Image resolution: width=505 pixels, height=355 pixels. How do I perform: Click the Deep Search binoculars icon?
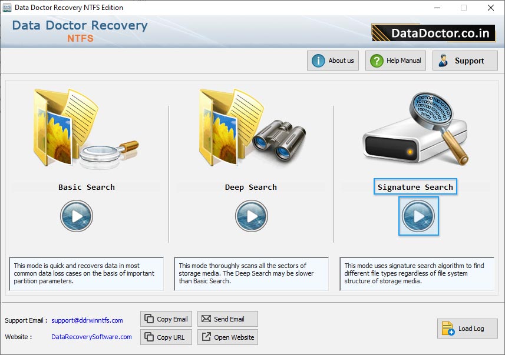click(x=250, y=129)
